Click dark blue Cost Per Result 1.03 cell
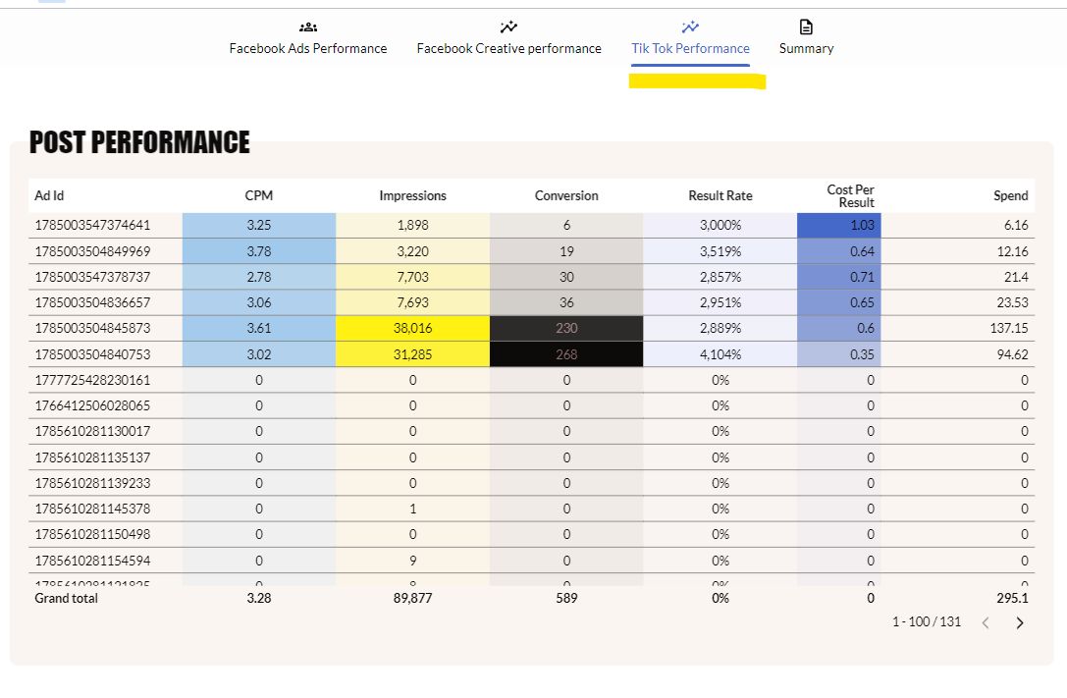 (x=839, y=226)
